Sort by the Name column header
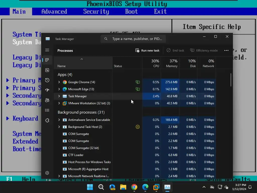Viewport: 257px width, 193px height. (x=83, y=63)
